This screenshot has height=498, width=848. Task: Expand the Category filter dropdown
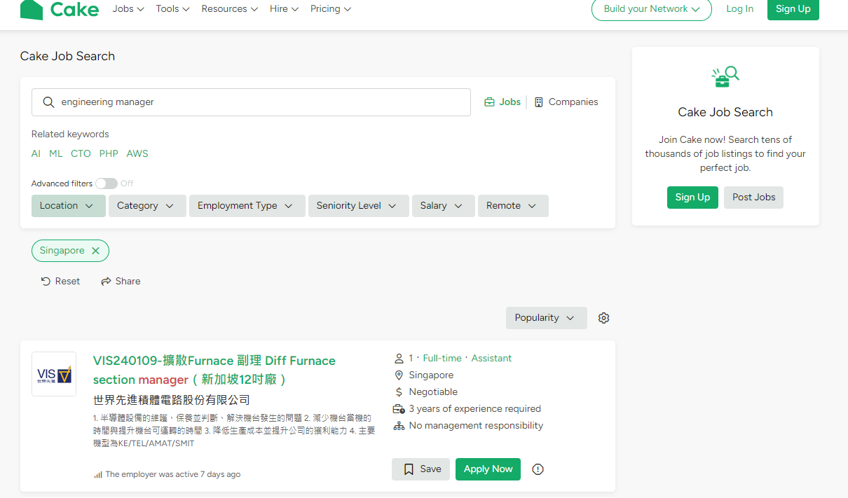coord(147,206)
